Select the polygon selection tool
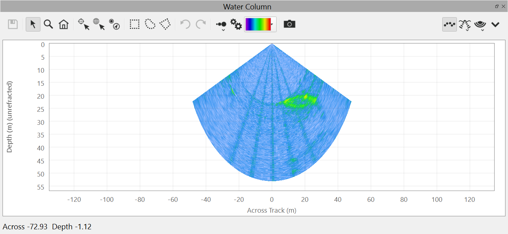This screenshot has height=234, width=508. click(x=165, y=24)
